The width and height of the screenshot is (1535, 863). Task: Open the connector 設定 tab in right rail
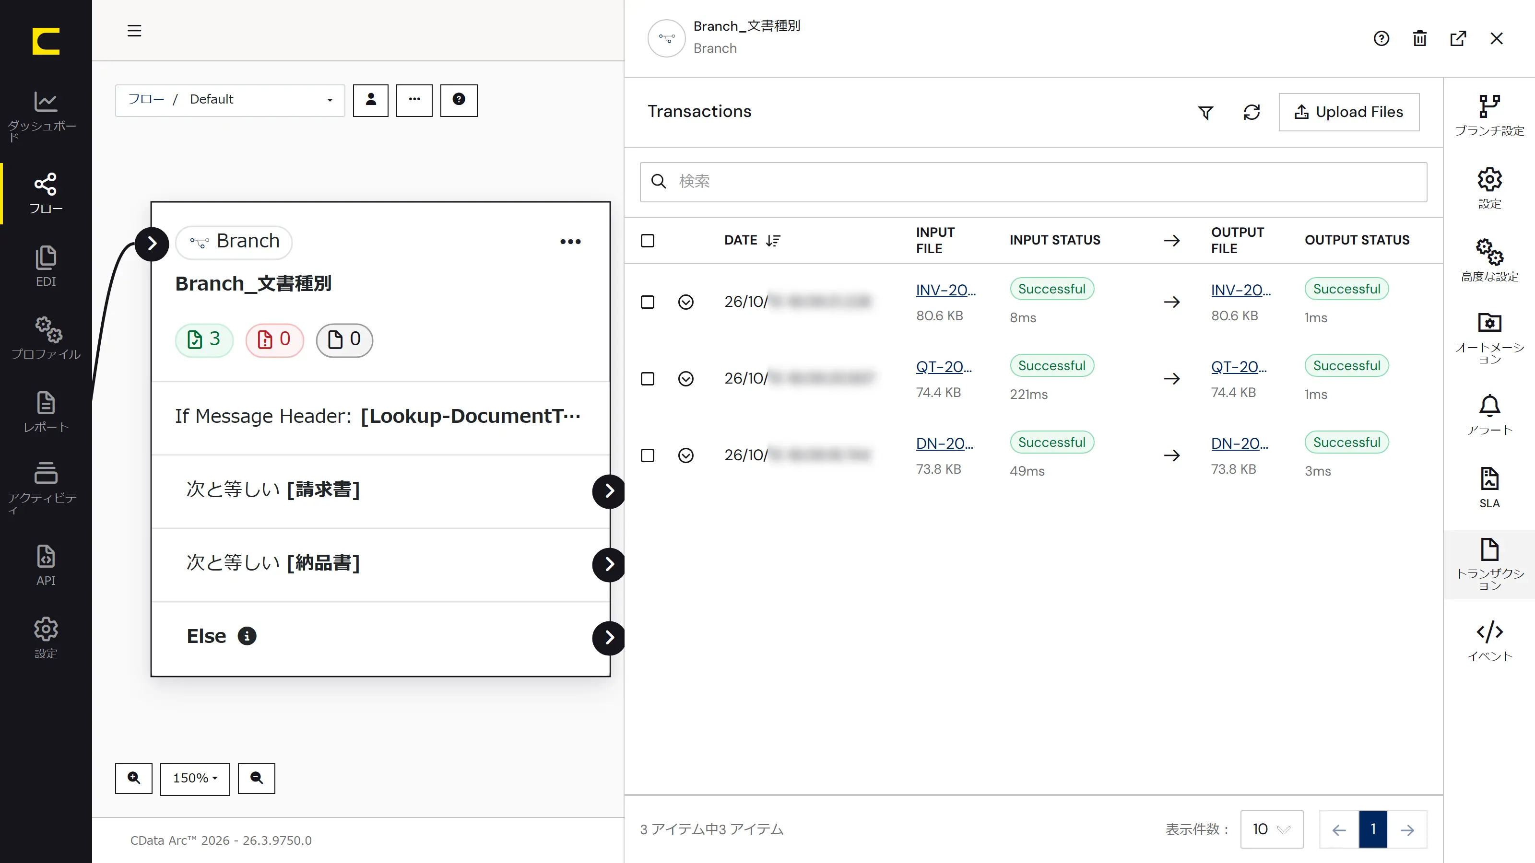(x=1489, y=187)
